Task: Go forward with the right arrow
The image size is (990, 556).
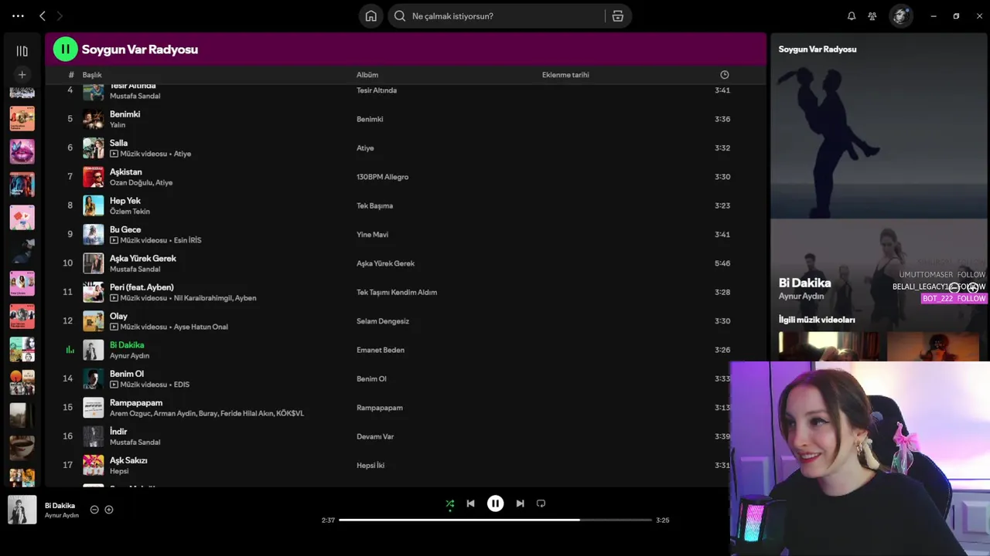Action: (x=60, y=15)
